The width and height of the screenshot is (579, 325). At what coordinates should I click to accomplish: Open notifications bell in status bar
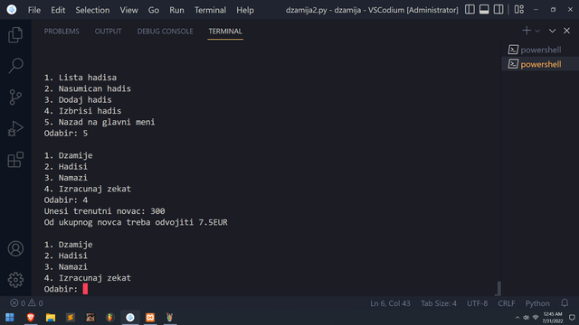point(565,303)
